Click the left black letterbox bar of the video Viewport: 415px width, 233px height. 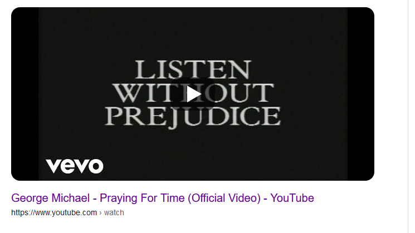click(x=25, y=94)
